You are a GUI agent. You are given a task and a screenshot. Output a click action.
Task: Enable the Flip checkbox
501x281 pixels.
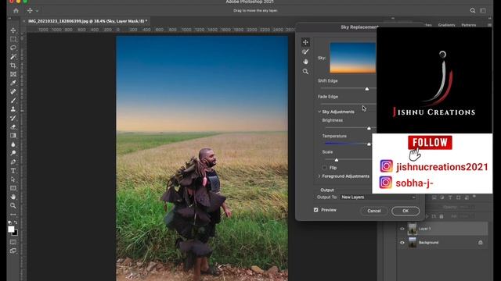(x=325, y=168)
